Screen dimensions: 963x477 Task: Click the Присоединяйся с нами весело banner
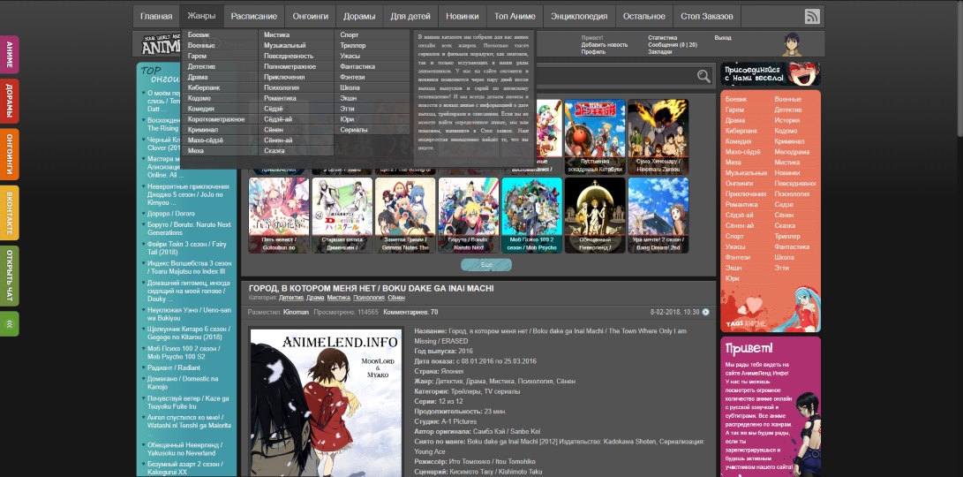(x=771, y=74)
